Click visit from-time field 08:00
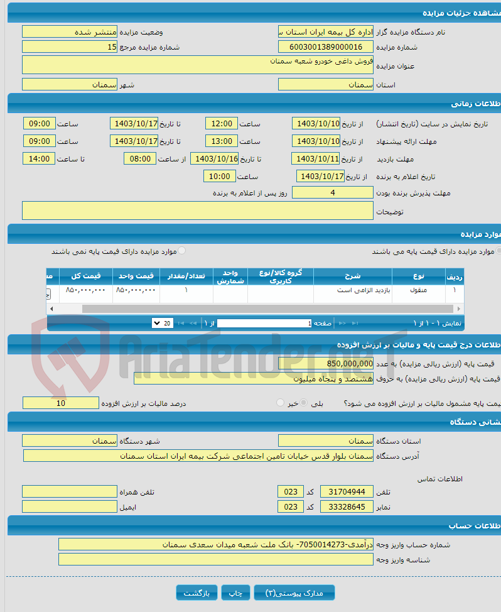Screen dimensions: 501x612 [140, 158]
